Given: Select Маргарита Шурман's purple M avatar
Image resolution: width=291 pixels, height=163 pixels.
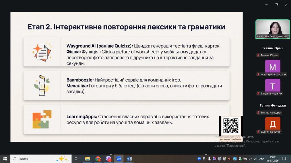Looking at the screenshot, I should point(273,67).
